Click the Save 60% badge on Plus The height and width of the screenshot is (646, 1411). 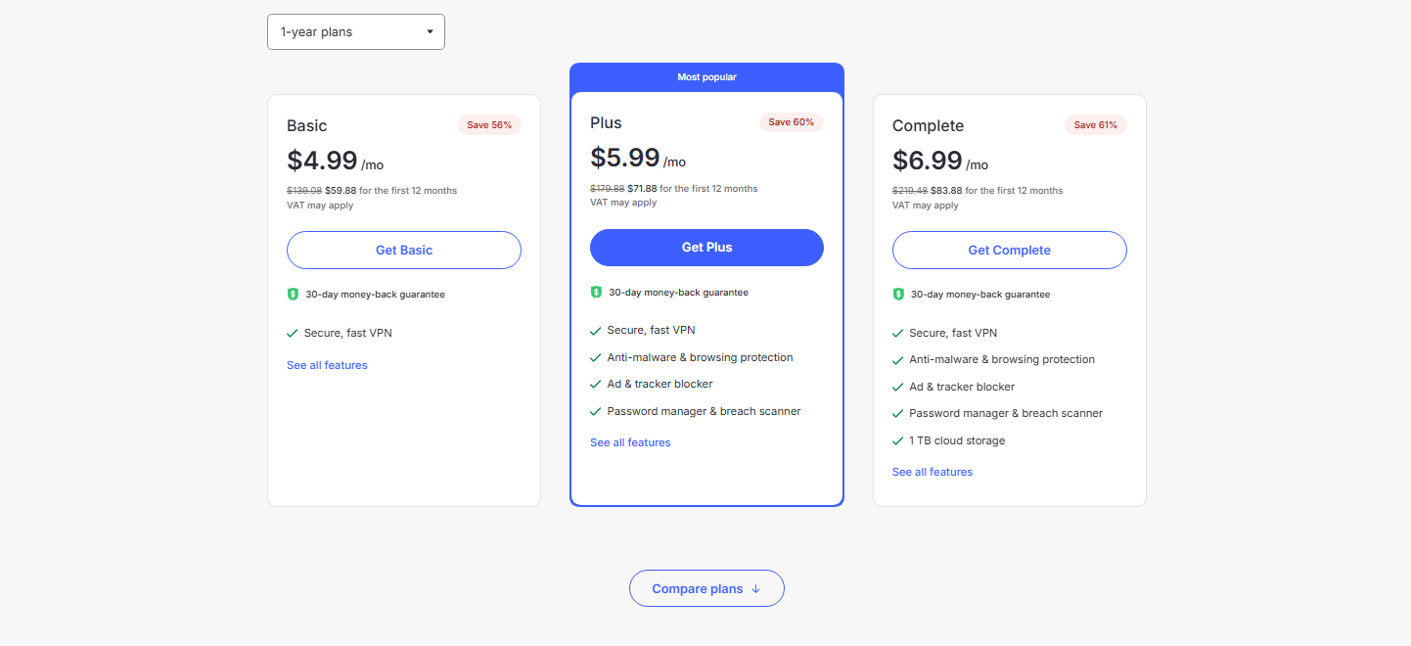(x=791, y=122)
